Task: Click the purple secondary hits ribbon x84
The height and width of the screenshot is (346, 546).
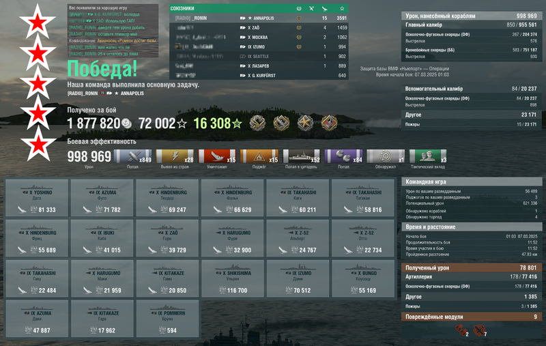Action: (x=343, y=156)
